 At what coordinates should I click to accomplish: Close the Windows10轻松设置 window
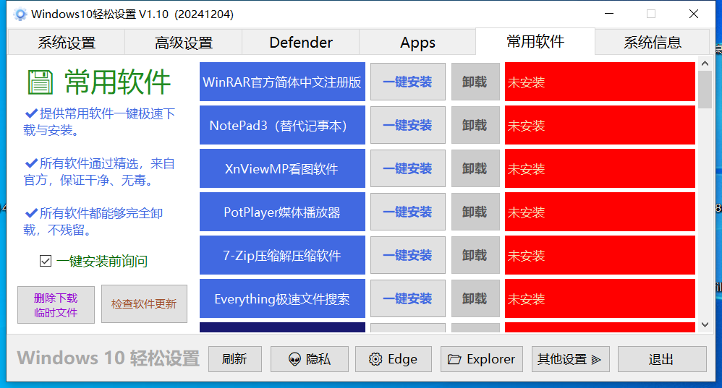tap(694, 14)
